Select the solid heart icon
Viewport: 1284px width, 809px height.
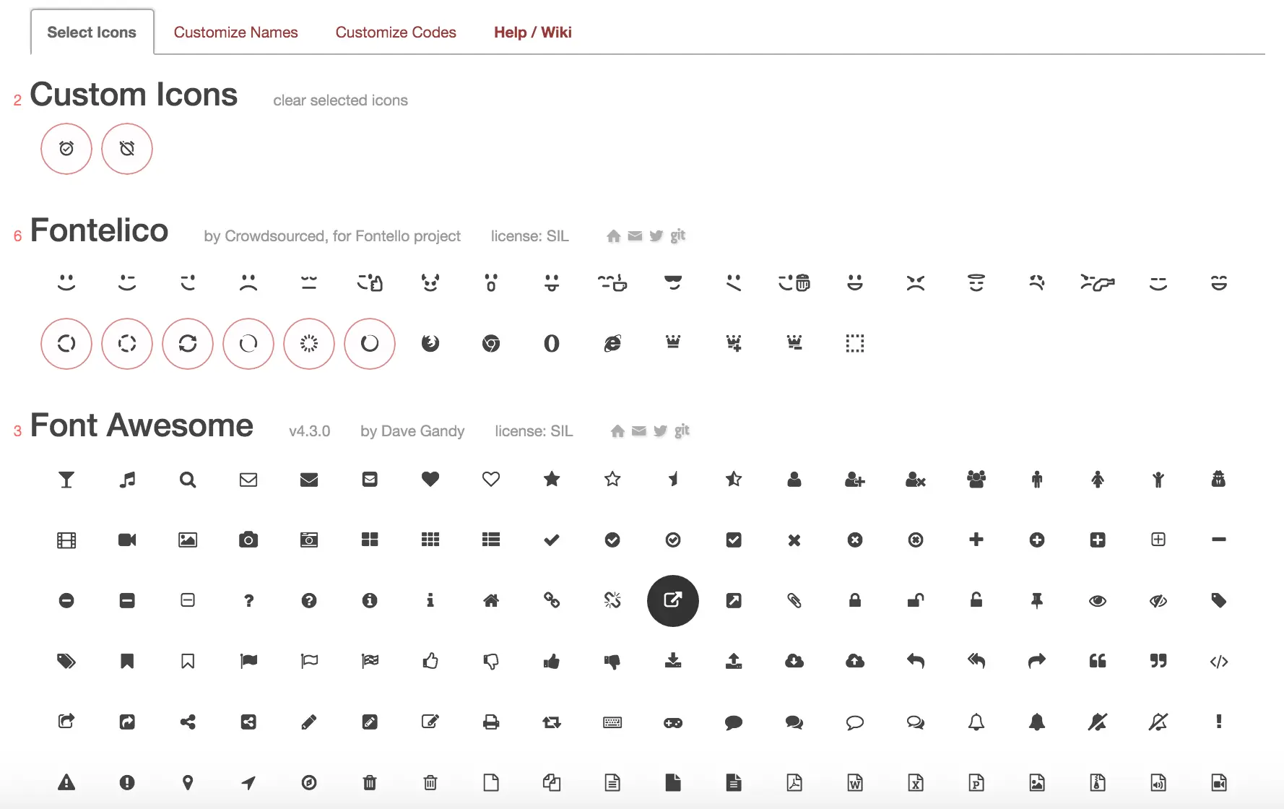pos(430,480)
